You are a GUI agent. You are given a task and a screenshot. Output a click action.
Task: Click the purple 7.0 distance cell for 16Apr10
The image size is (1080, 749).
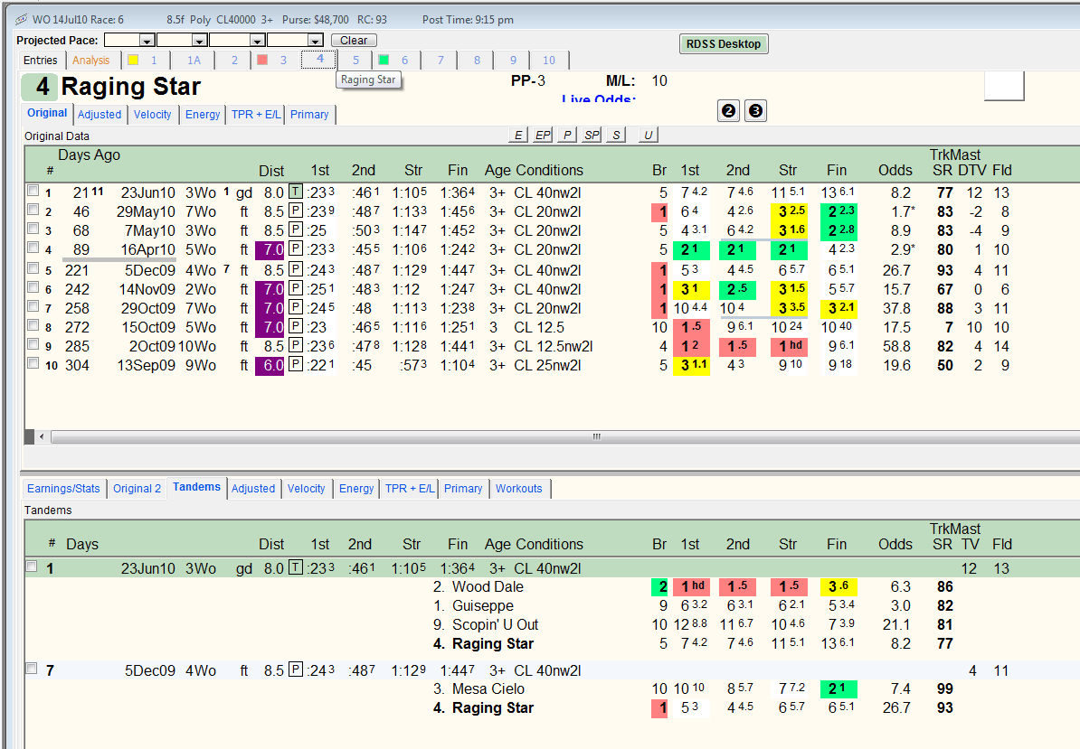coord(270,249)
